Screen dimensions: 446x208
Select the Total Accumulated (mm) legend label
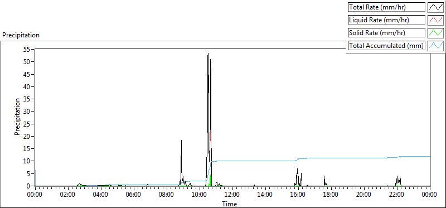(386, 46)
